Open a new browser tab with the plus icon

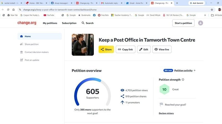pos(177,3)
